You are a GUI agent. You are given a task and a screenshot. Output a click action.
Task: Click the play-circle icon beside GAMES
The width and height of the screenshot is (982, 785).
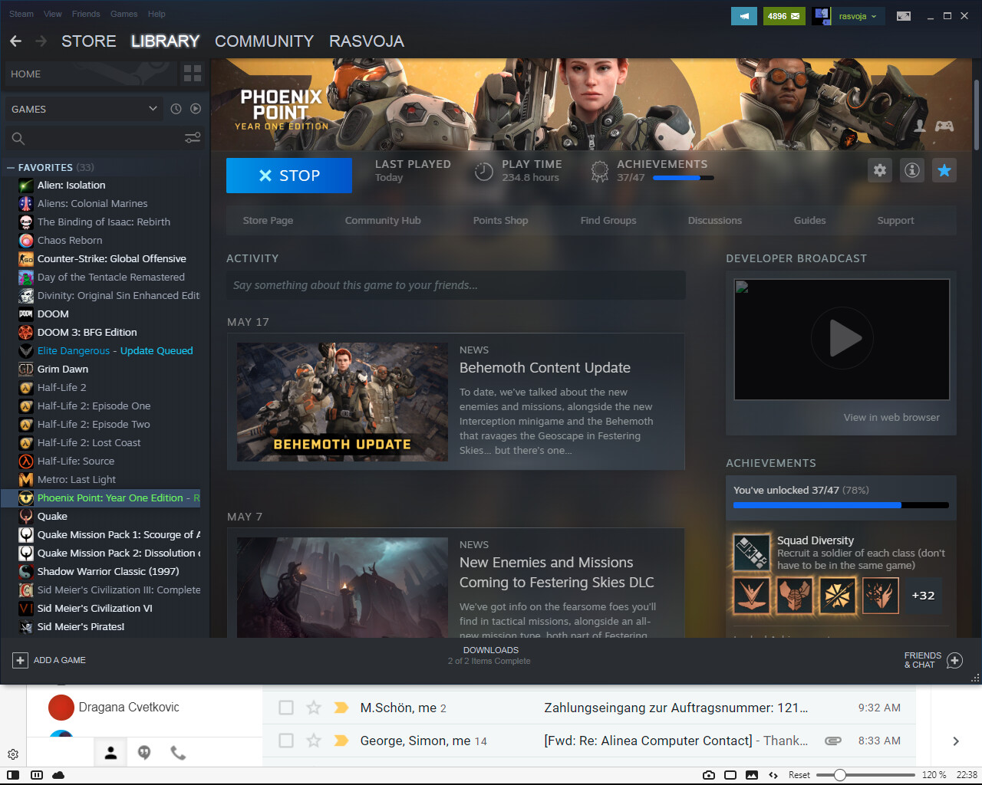coord(196,109)
